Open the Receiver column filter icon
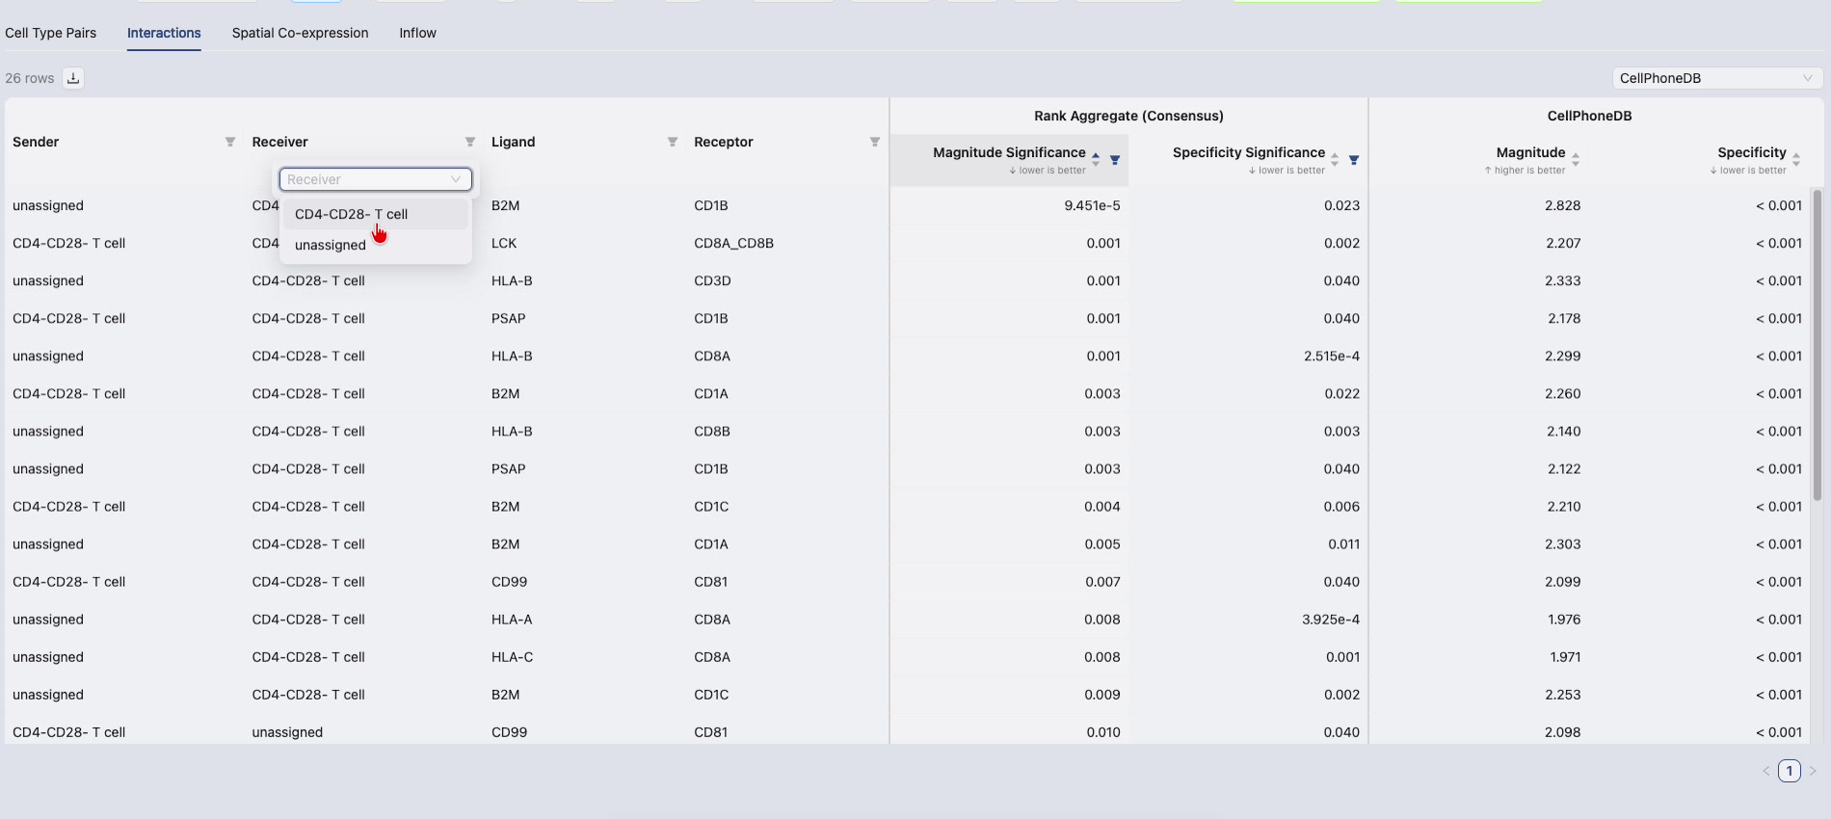1831x819 pixels. (x=470, y=142)
